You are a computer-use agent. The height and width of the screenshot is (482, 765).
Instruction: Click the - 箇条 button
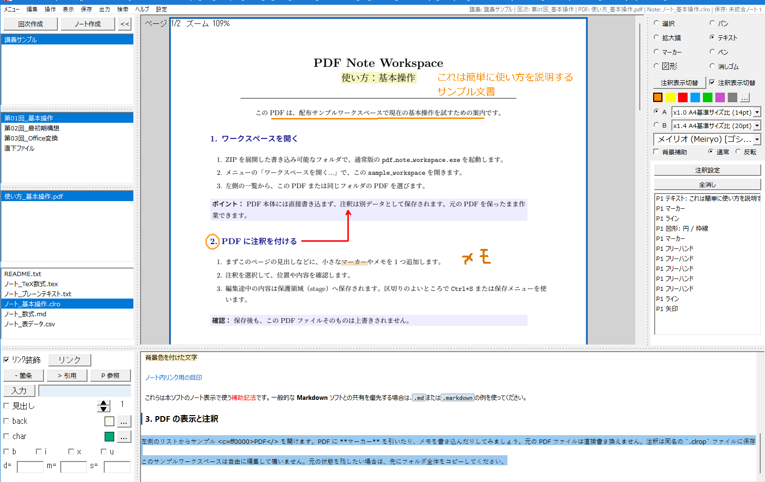point(23,375)
